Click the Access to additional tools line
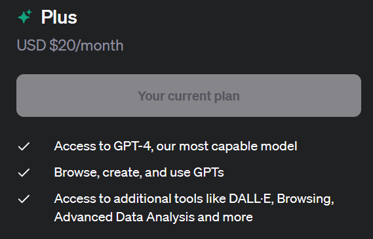373x239 pixels. pyautogui.click(x=194, y=199)
